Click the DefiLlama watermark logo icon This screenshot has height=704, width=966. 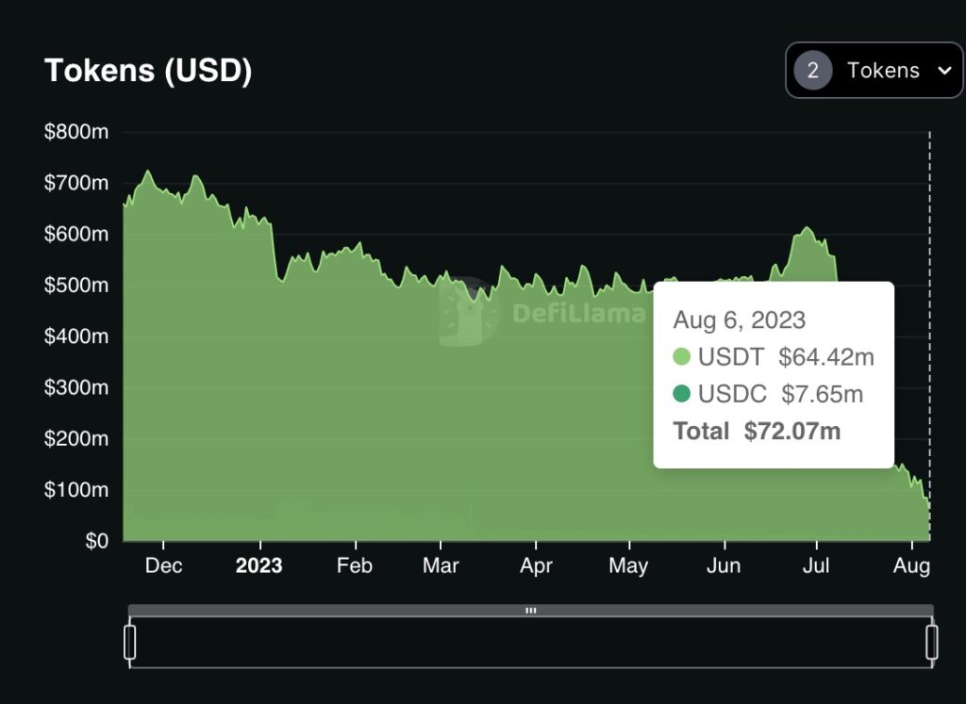pos(469,311)
